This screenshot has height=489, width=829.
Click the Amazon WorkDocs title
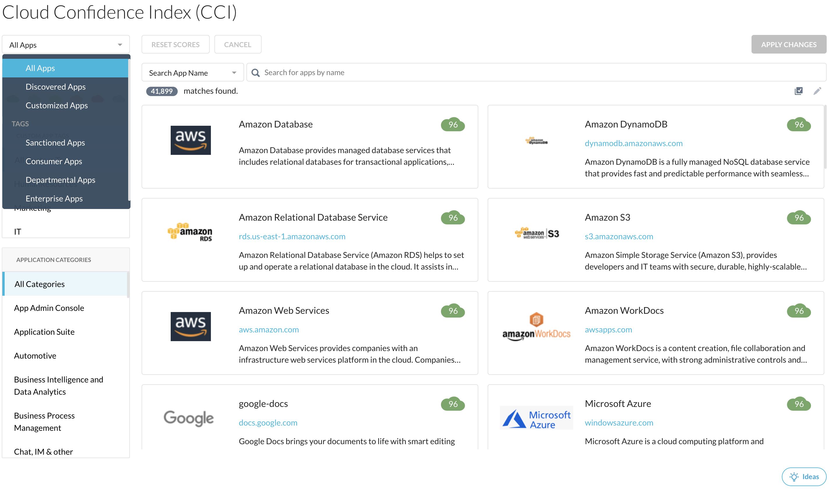pyautogui.click(x=624, y=311)
